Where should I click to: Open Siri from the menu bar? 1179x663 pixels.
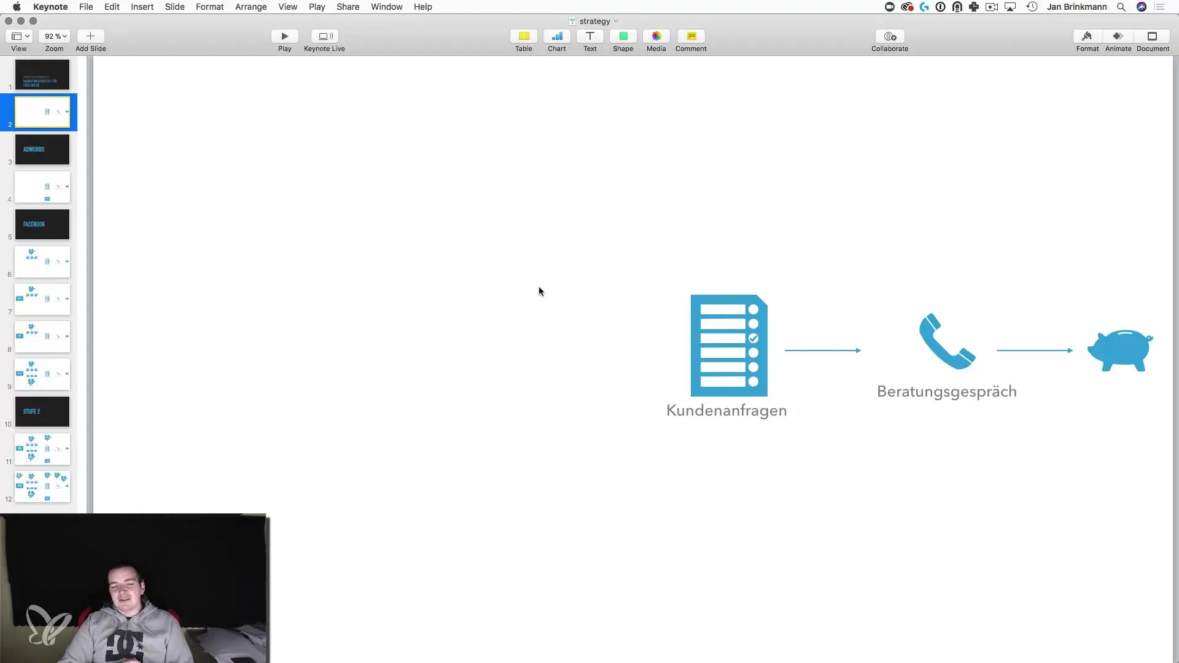coord(1142,7)
